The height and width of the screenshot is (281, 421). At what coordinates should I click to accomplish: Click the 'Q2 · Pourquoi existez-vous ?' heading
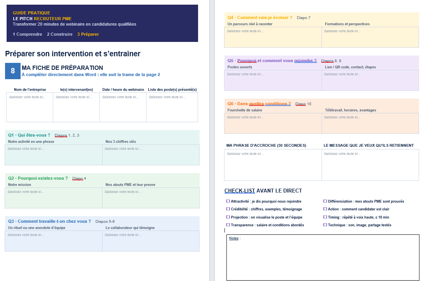(x=38, y=178)
